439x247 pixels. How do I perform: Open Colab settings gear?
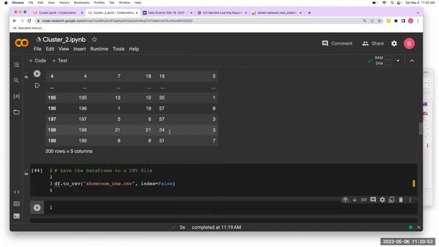[x=394, y=43]
